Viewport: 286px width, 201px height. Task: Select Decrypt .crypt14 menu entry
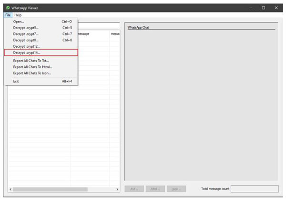pos(27,53)
